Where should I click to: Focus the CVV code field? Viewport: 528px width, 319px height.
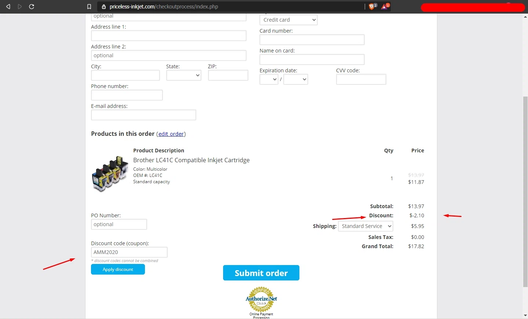coord(361,79)
